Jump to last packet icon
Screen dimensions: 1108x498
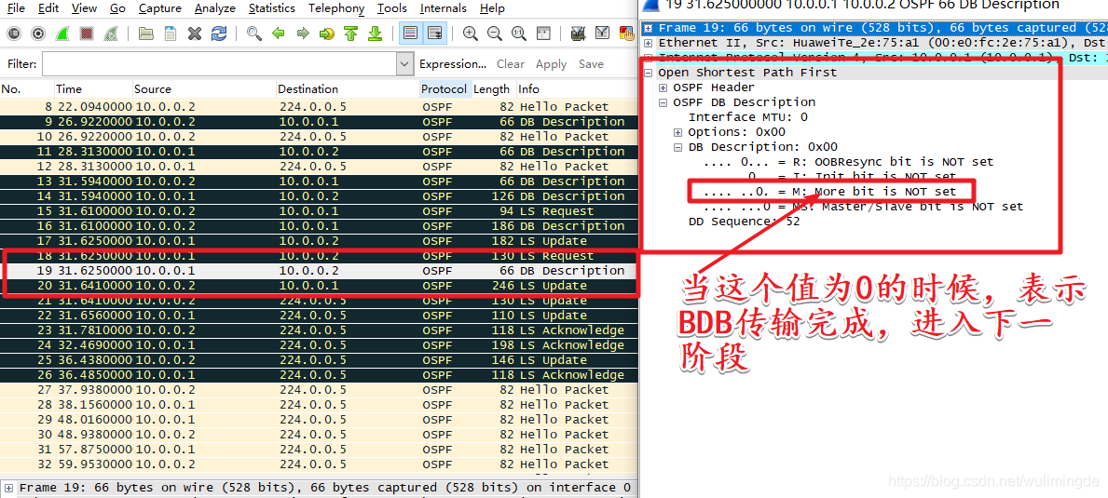376,34
